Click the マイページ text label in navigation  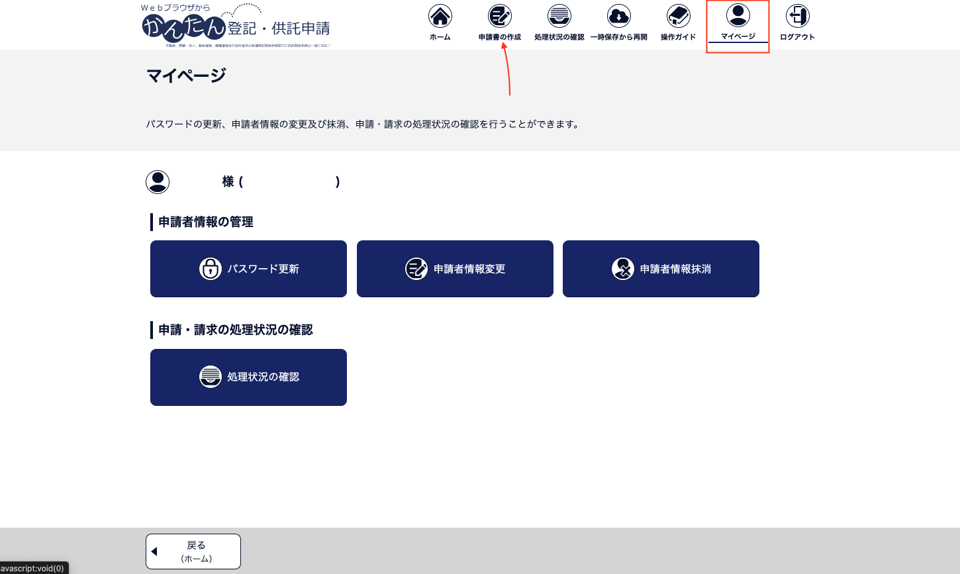tap(738, 37)
